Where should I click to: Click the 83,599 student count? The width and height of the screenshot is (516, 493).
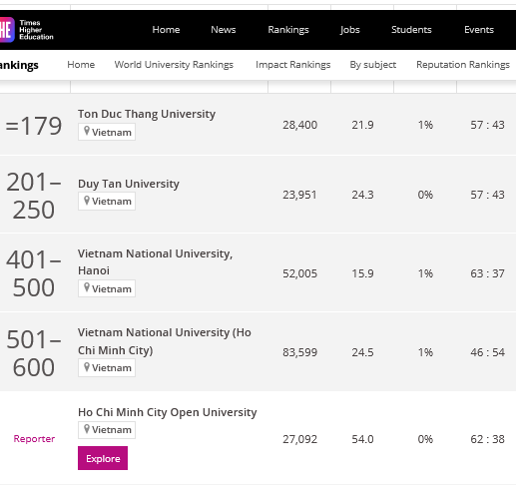(299, 352)
